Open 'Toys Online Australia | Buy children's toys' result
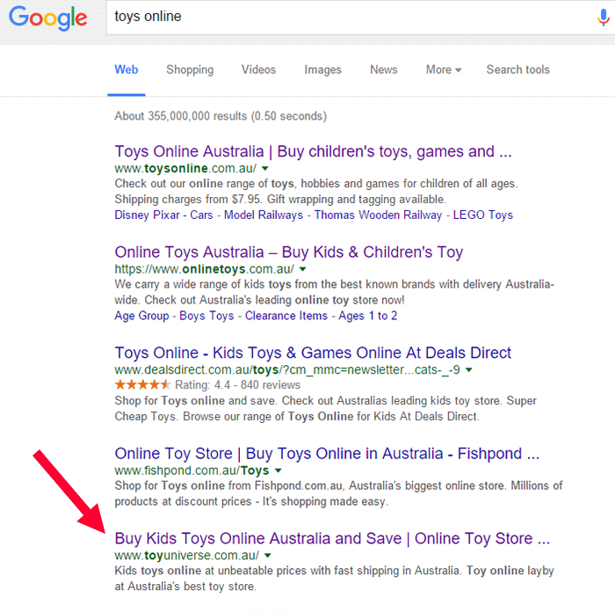The height and width of the screenshot is (613, 615). pyautogui.click(x=313, y=151)
